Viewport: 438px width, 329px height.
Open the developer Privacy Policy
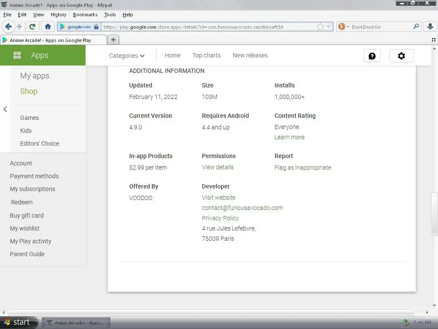[220, 218]
